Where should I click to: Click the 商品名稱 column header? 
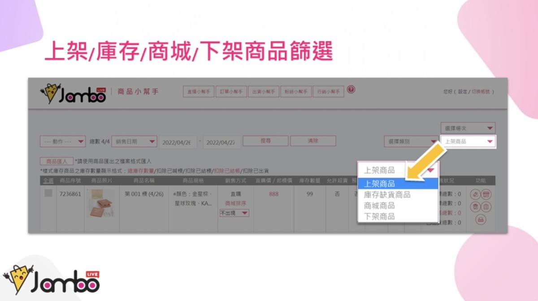pos(144,181)
